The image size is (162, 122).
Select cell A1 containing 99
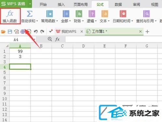click(20, 51)
